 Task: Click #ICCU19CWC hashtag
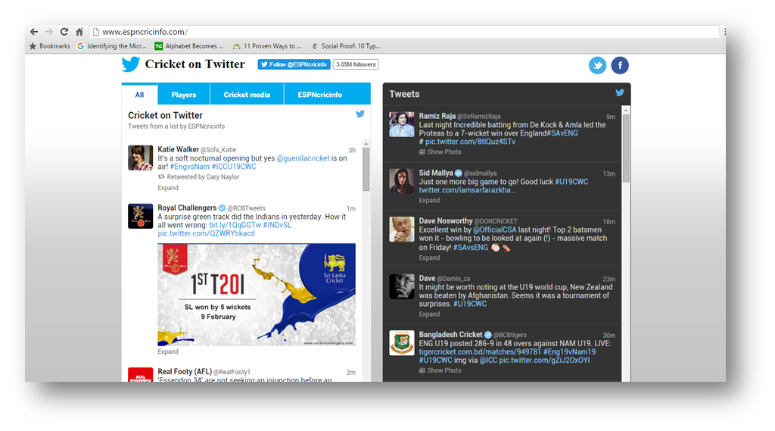[x=234, y=167]
